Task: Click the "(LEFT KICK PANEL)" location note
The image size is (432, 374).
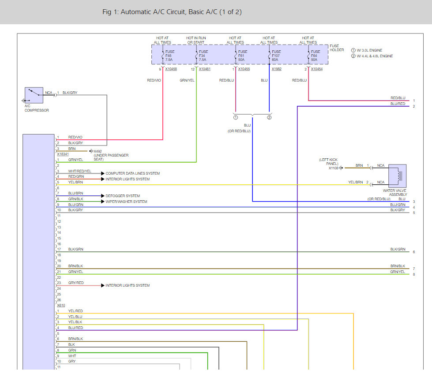Action: coord(328,162)
